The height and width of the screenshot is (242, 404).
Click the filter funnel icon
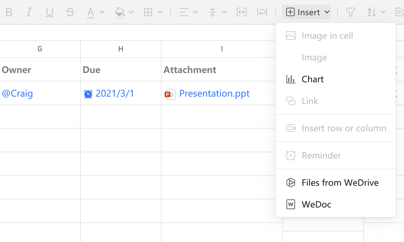tap(350, 12)
